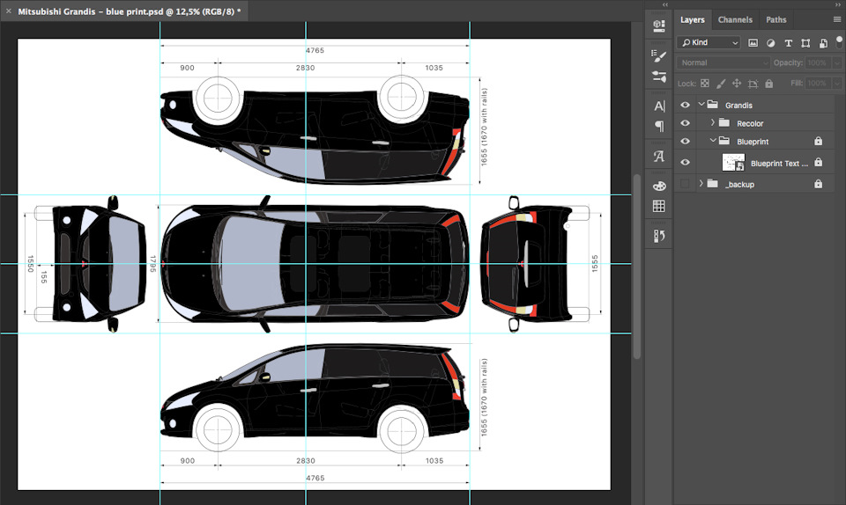Collapse panels with right double-arrow

click(838, 4)
